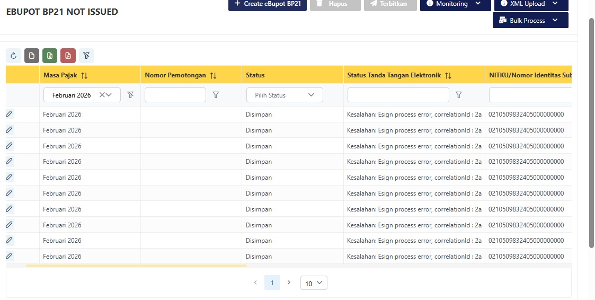Export table using the gray document icon
The image size is (595, 300).
(31, 56)
